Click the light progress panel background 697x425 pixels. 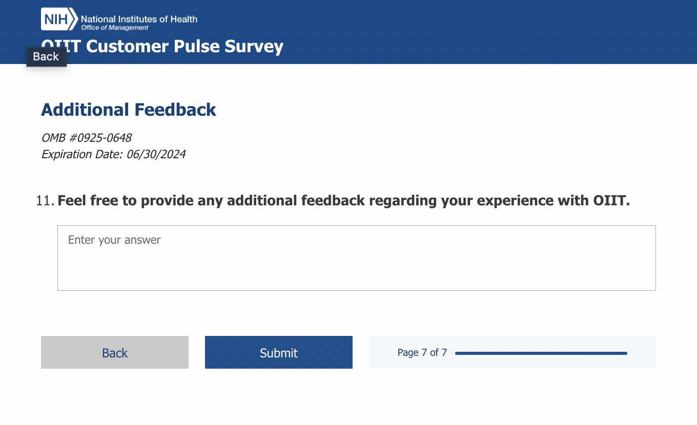click(x=641, y=362)
